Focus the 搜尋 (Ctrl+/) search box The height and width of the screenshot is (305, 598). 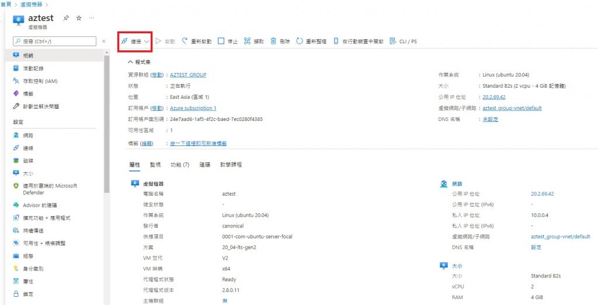coord(54,41)
